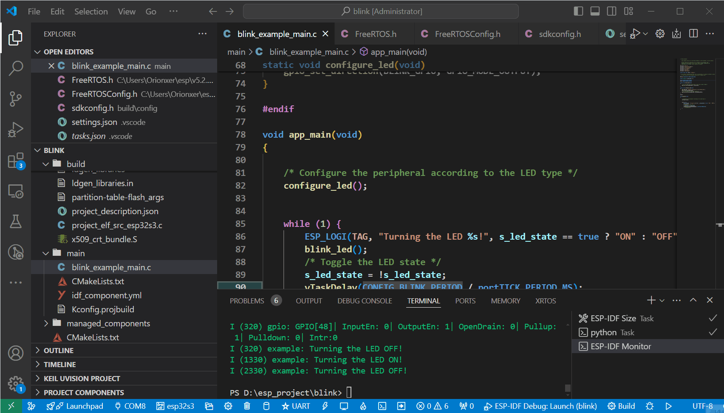Toggle the bottom panel layout

pyautogui.click(x=595, y=11)
